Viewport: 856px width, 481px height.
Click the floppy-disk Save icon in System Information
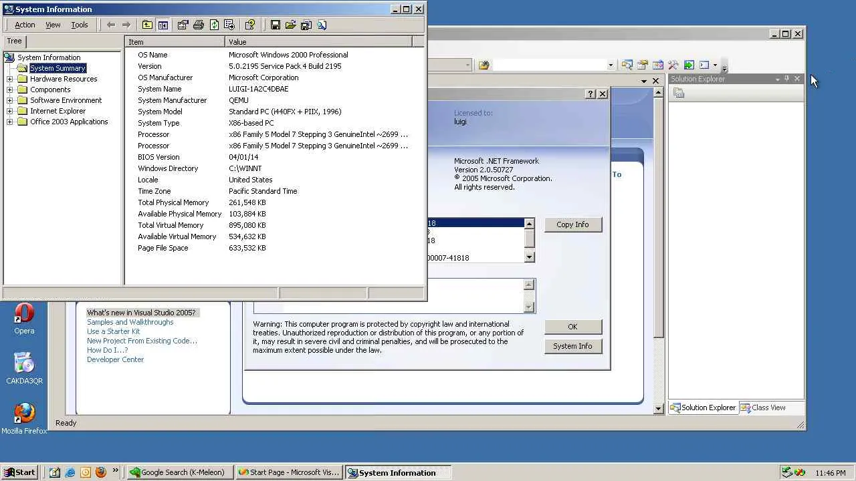coord(275,25)
